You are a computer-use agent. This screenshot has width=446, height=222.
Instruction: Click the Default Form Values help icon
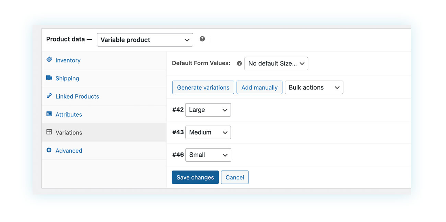239,63
